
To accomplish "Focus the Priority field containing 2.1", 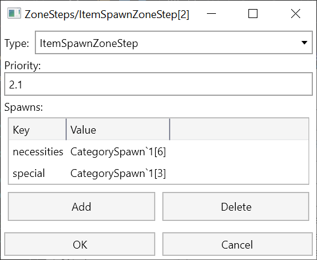I will point(159,84).
